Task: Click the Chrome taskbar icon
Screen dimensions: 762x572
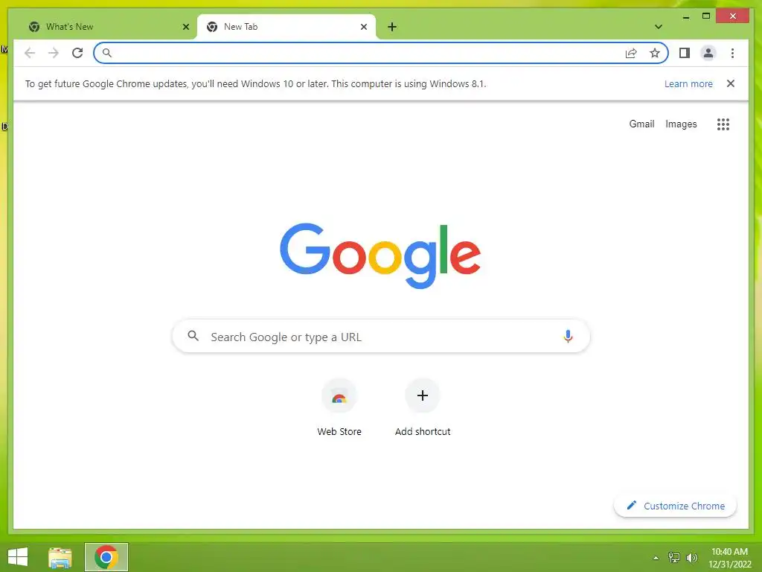Action: 106,557
